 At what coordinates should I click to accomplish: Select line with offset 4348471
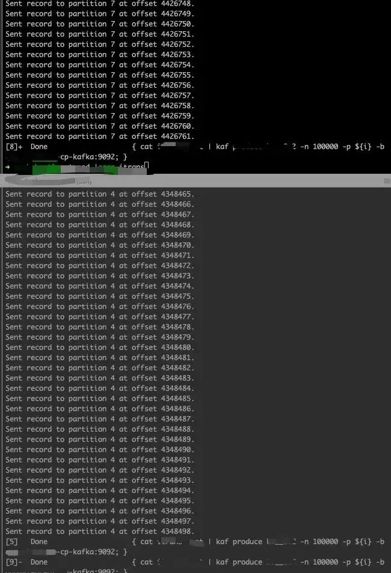coord(100,256)
